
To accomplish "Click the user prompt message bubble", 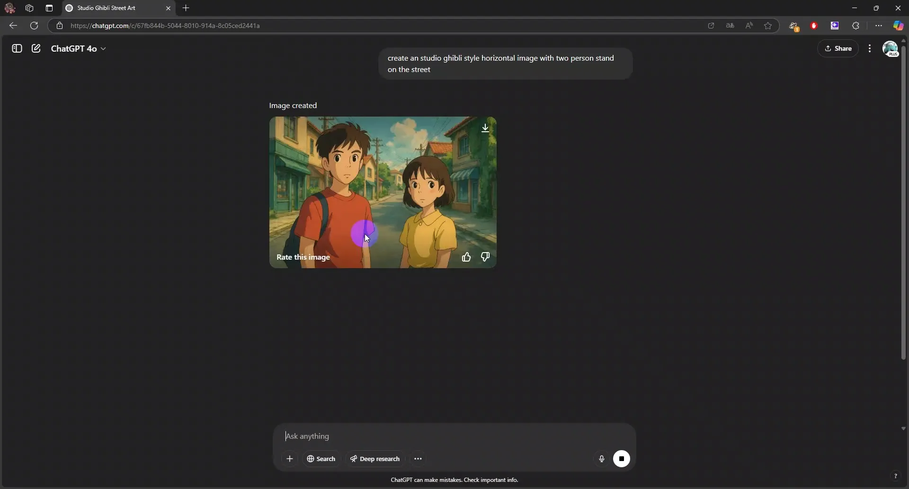I will pos(505,63).
